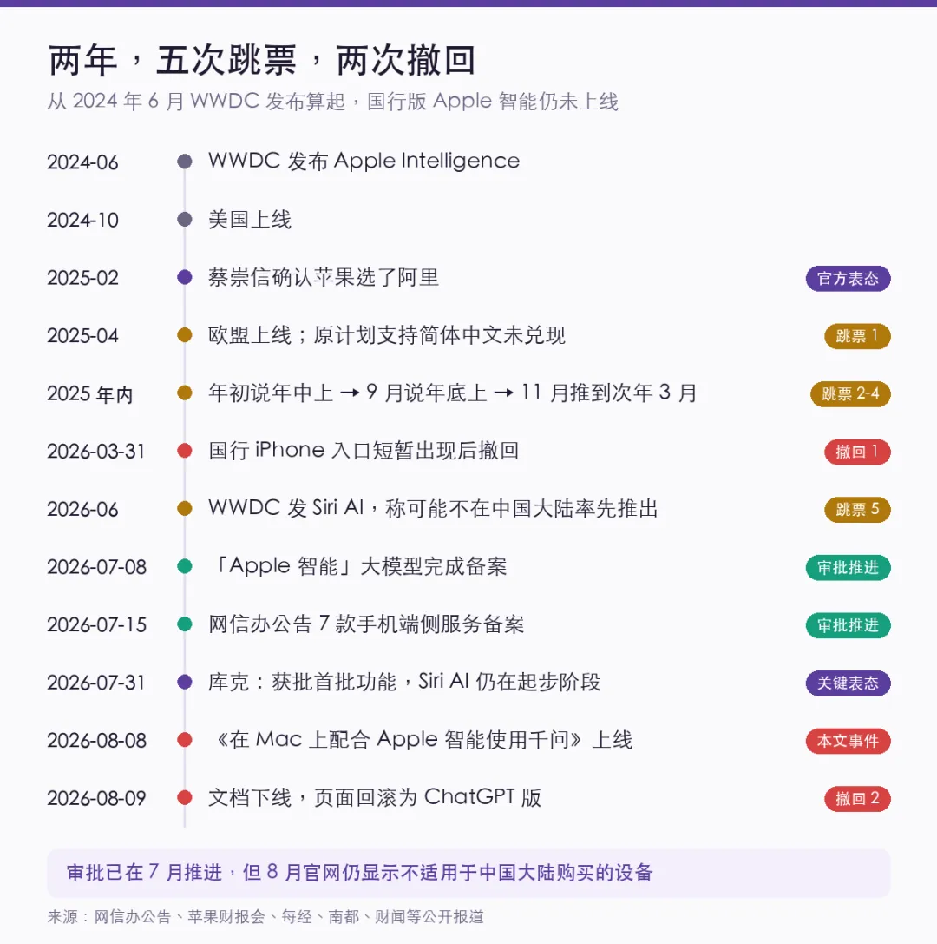Click the 撤回 1 badge
The image size is (937, 944).
857,452
